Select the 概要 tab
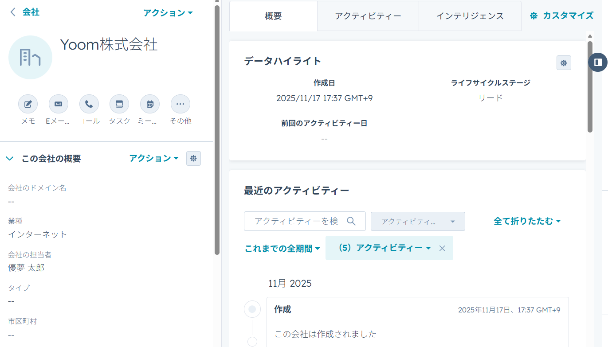The height and width of the screenshot is (347, 608). pos(273,16)
